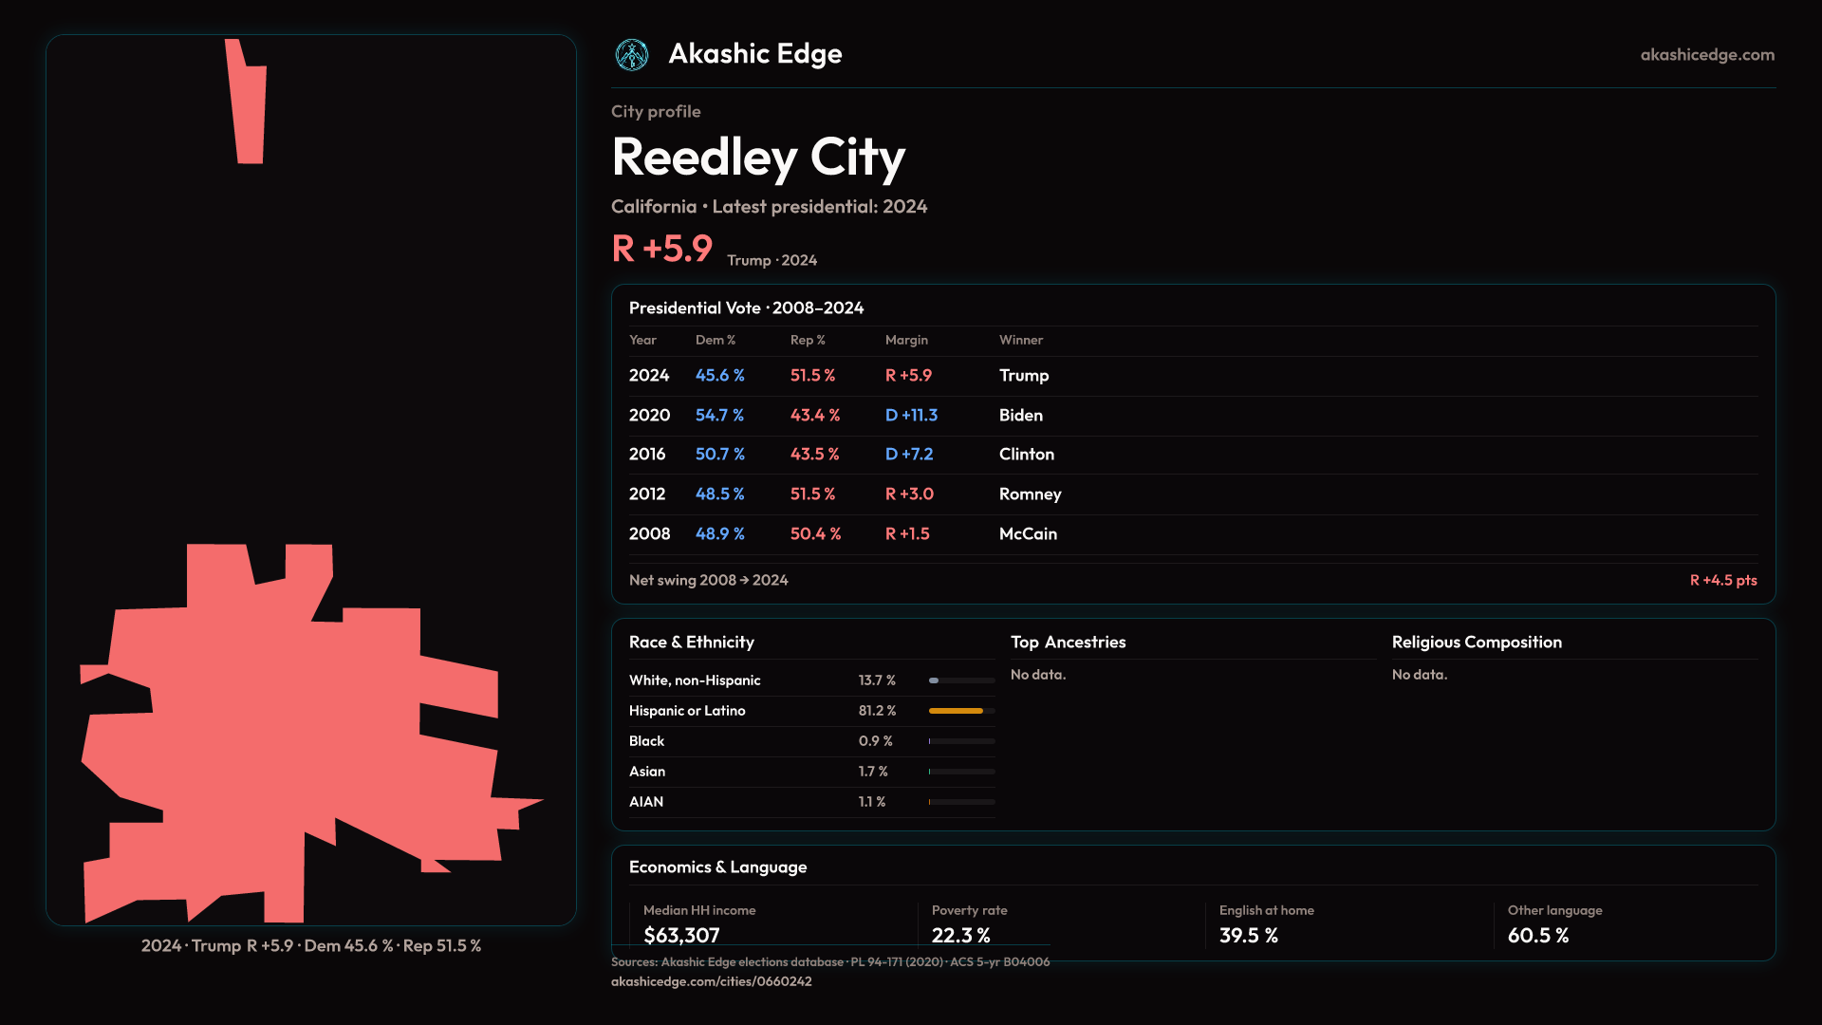The image size is (1822, 1025).
Task: Click the Margin column header
Action: [x=906, y=340]
